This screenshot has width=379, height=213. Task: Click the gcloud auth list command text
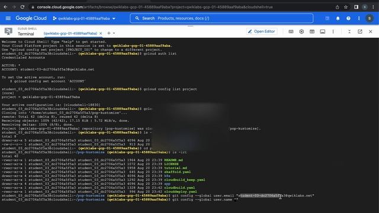[x=160, y=54]
